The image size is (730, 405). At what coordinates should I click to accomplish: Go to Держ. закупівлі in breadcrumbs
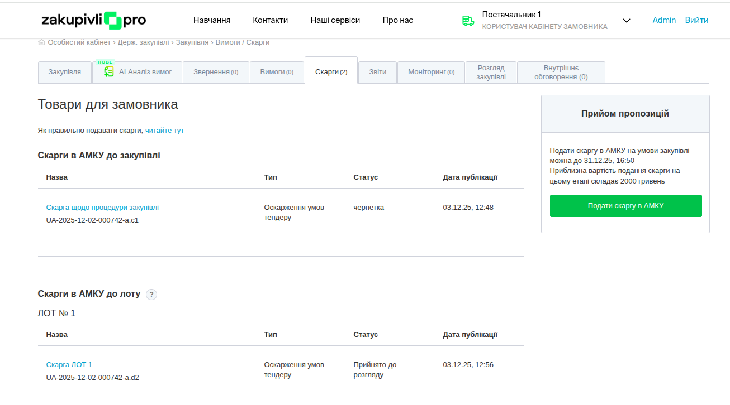click(x=142, y=42)
